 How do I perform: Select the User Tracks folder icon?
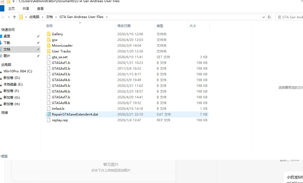pyautogui.click(x=49, y=51)
